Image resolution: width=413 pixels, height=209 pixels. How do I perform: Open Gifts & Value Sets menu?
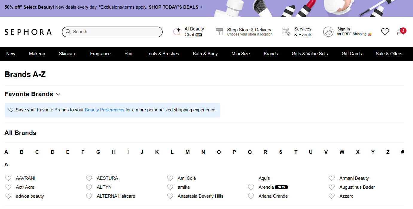click(x=310, y=54)
